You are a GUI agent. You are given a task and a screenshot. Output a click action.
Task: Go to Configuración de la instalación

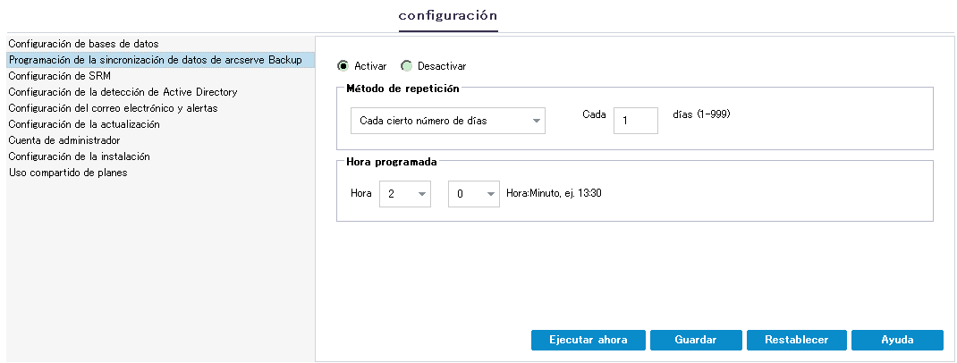pos(79,156)
